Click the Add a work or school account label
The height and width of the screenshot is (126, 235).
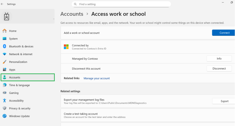pos(82,33)
